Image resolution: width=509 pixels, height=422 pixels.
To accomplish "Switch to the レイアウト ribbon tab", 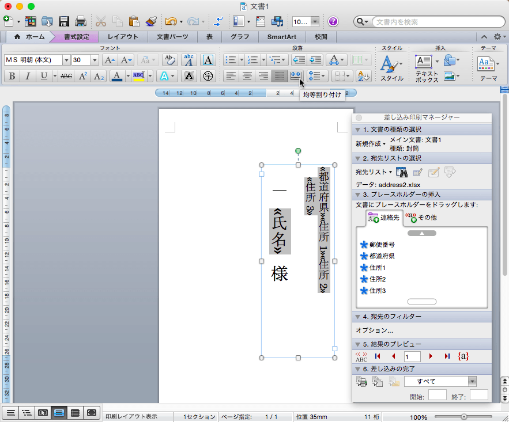I will tap(123, 37).
